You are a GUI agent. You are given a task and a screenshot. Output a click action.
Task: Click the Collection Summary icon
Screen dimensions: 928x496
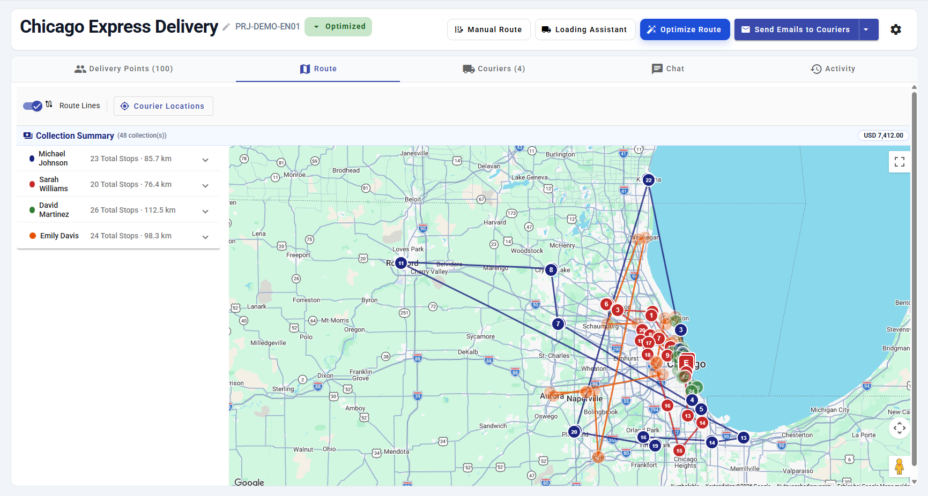tap(28, 136)
